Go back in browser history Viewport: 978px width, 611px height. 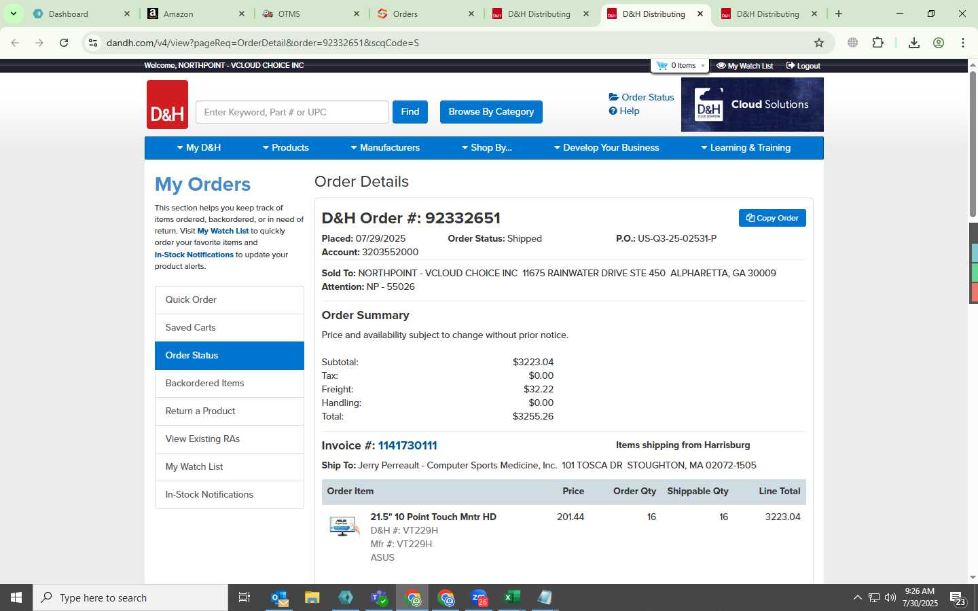coord(15,43)
